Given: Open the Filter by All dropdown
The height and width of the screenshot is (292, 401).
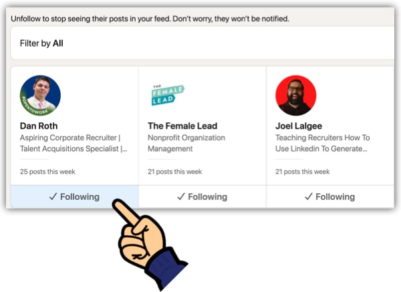Looking at the screenshot, I should tap(203, 43).
